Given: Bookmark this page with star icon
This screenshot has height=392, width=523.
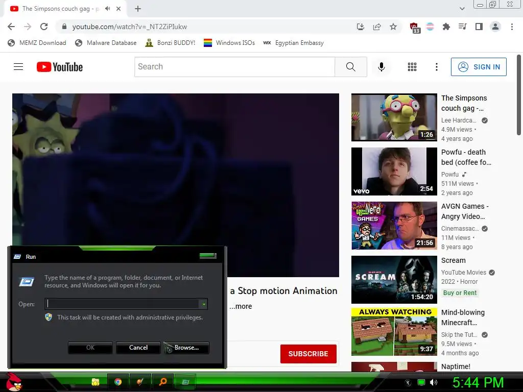Looking at the screenshot, I should [x=393, y=27].
